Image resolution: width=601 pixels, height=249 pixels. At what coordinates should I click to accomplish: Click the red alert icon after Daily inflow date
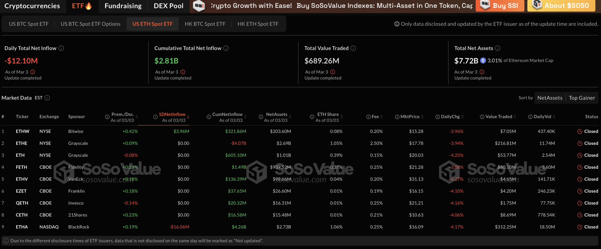pos(33,72)
